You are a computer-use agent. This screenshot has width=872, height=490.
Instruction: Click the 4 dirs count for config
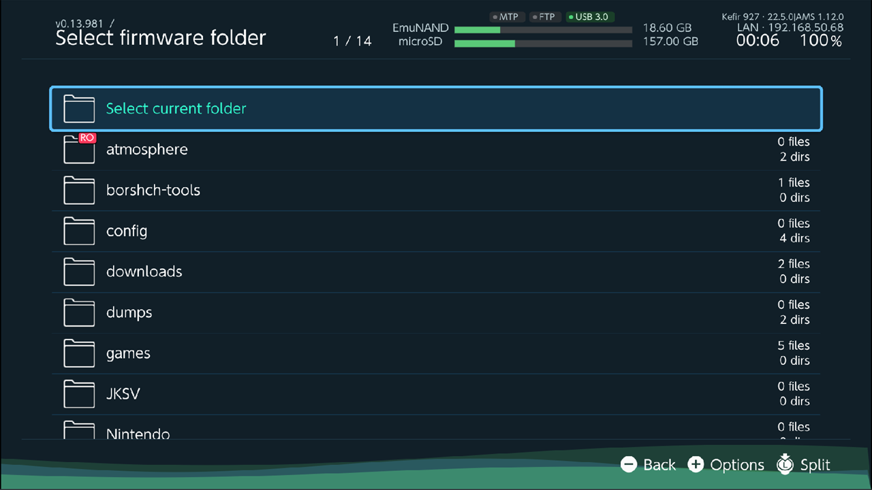(794, 238)
